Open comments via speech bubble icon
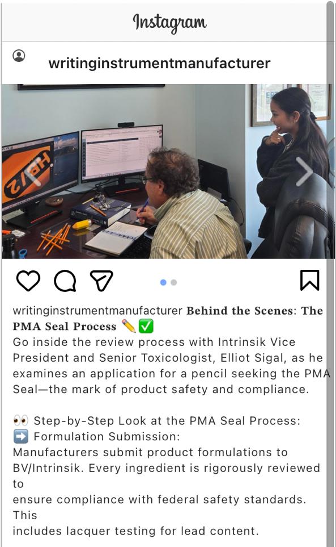This screenshot has width=336, height=547. point(65,281)
